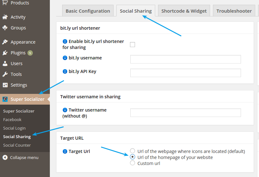Click the Plugins plug icon in sidebar
The width and height of the screenshot is (259, 177).
pyautogui.click(x=5, y=53)
